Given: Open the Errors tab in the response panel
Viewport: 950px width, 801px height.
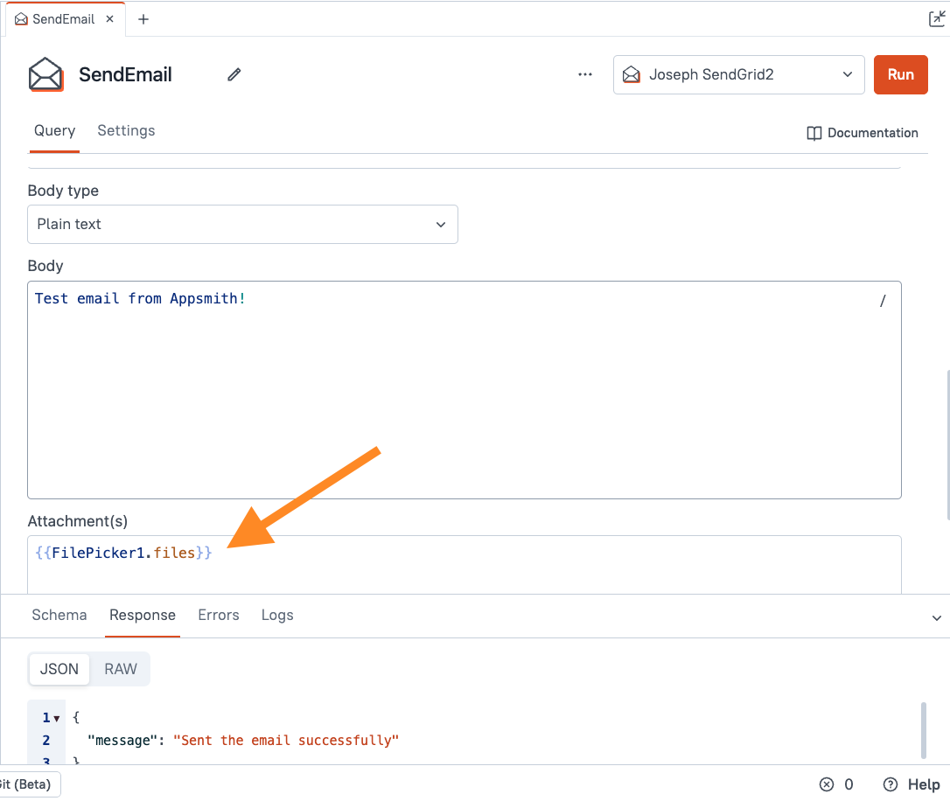Looking at the screenshot, I should coord(218,615).
